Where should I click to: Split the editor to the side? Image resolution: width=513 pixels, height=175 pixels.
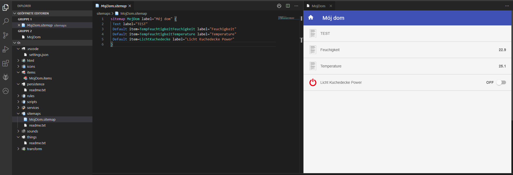pyautogui.click(x=288, y=6)
